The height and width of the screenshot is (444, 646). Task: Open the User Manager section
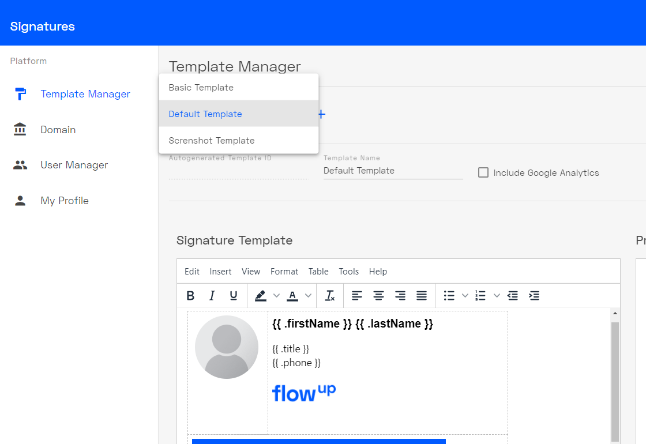tap(74, 165)
